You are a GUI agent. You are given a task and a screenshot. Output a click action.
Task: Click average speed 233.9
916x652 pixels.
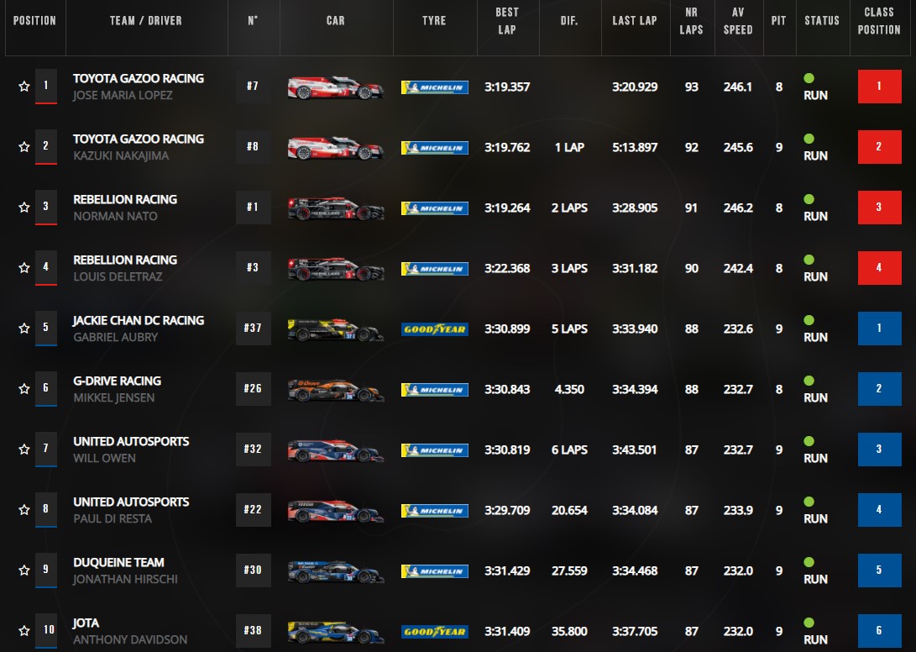[x=738, y=511]
